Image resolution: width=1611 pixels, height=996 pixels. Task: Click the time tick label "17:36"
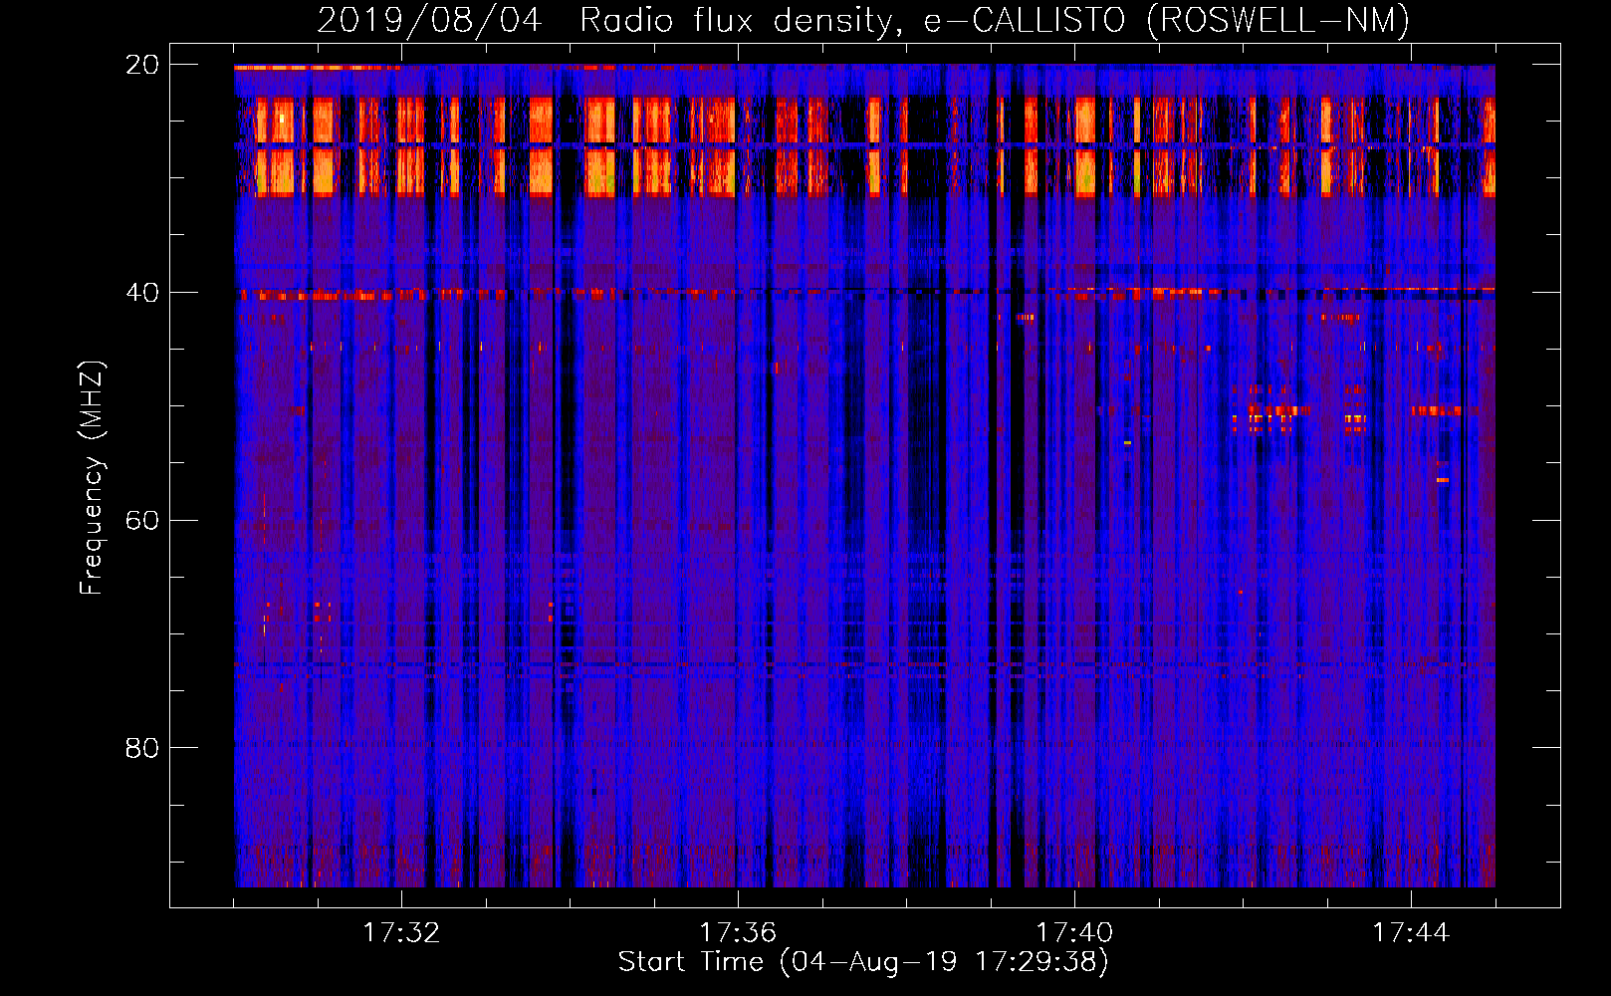(738, 932)
